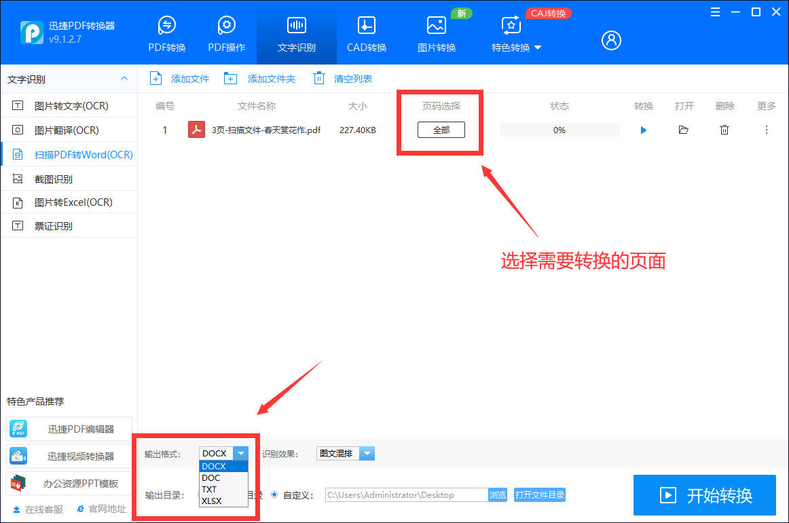Screen dimensions: 789x523
Task: Click the 页码选择 column header
Action: click(441, 106)
